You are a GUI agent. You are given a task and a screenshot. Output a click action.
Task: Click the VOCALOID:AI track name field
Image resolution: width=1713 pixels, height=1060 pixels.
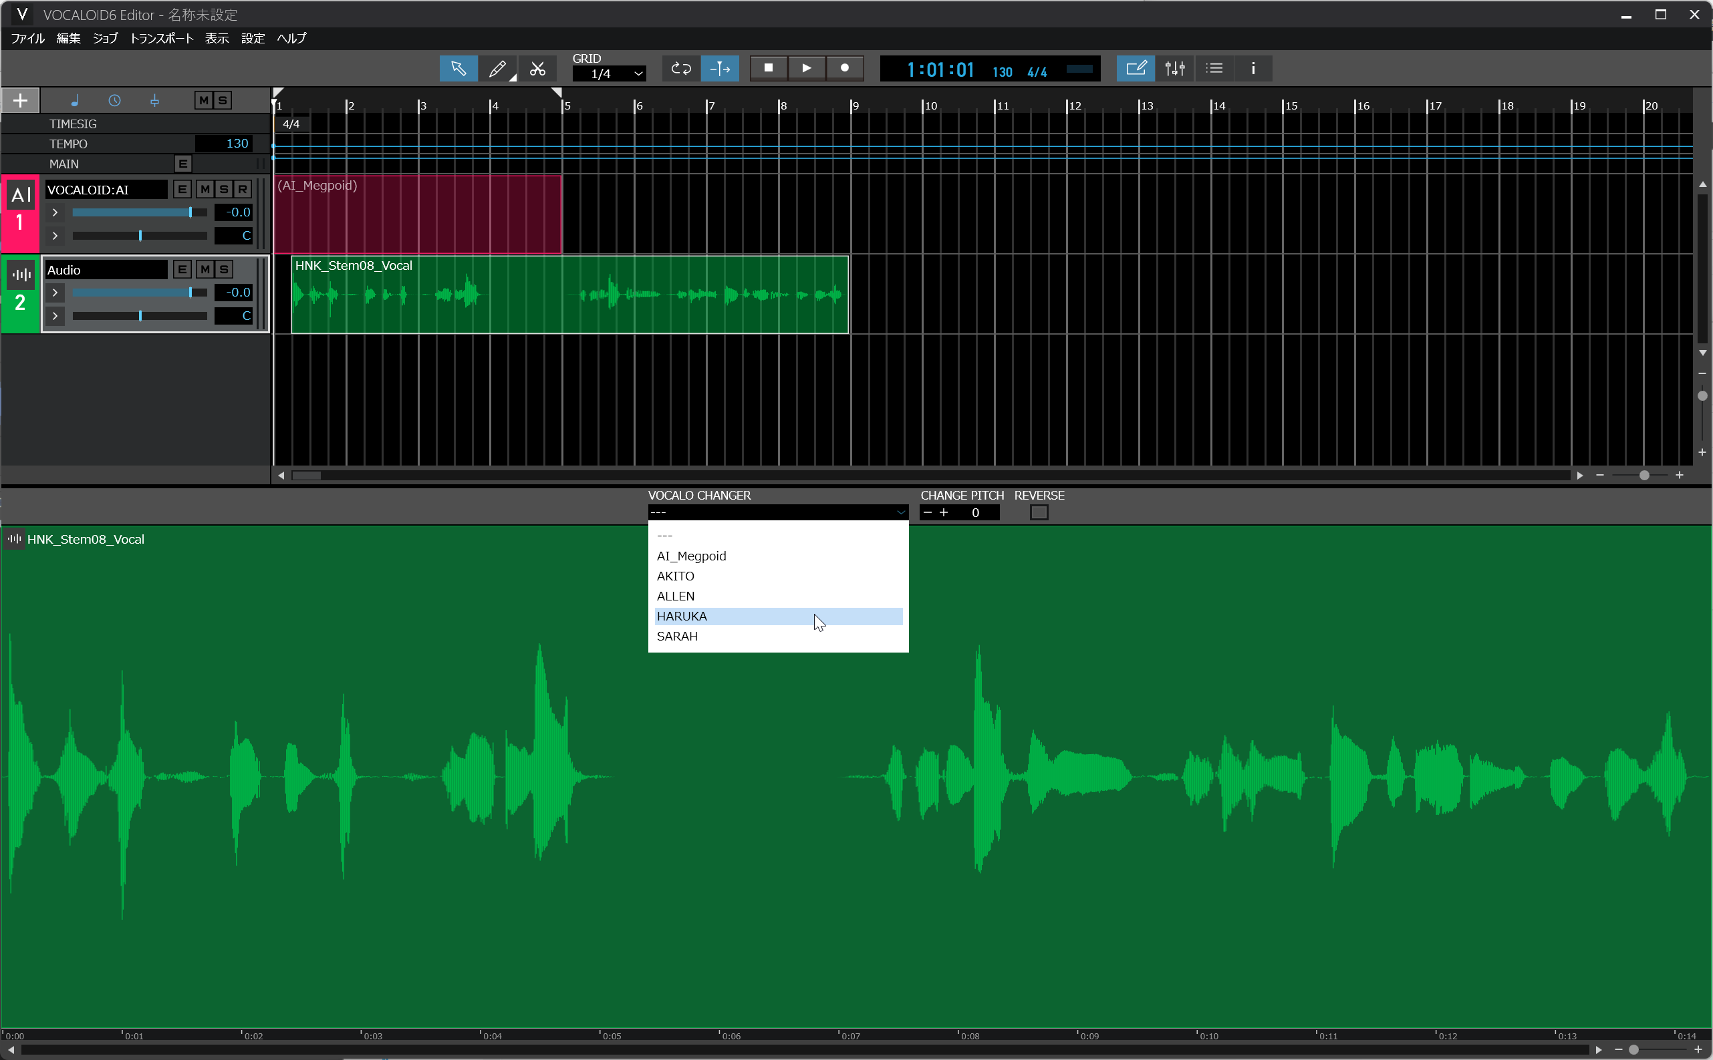click(x=106, y=190)
